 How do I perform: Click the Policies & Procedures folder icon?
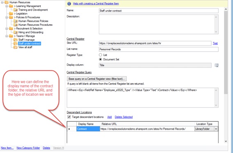click(11, 17)
